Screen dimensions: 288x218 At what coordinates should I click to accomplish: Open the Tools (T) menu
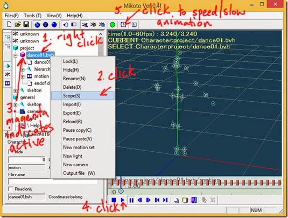point(32,16)
